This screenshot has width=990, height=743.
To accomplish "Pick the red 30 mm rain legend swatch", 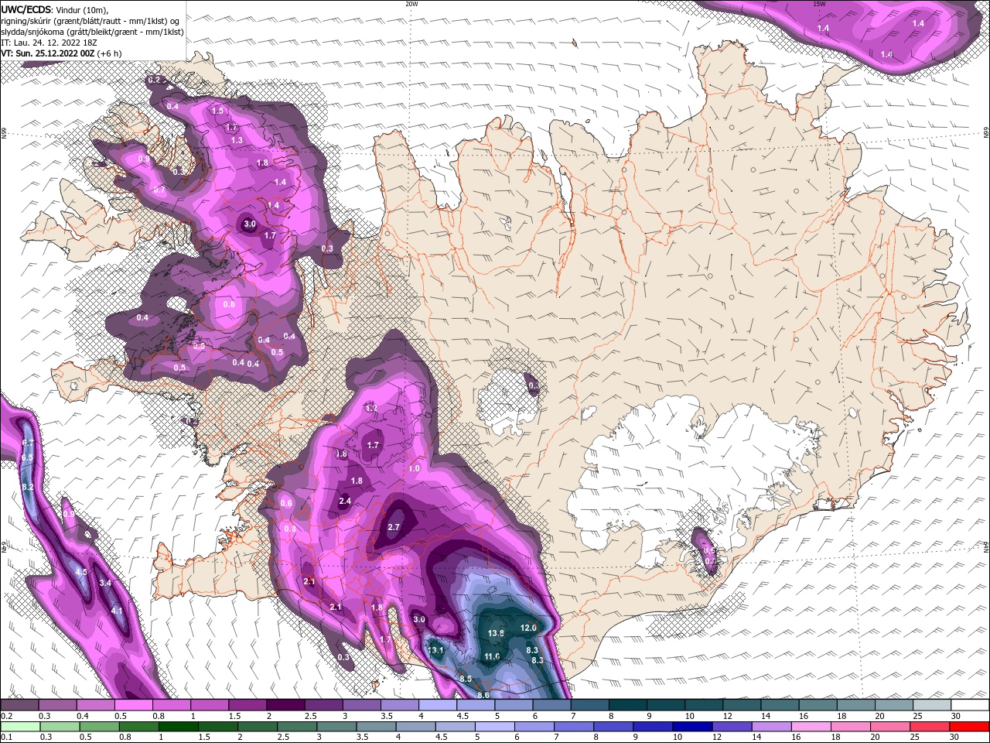I will click(970, 727).
